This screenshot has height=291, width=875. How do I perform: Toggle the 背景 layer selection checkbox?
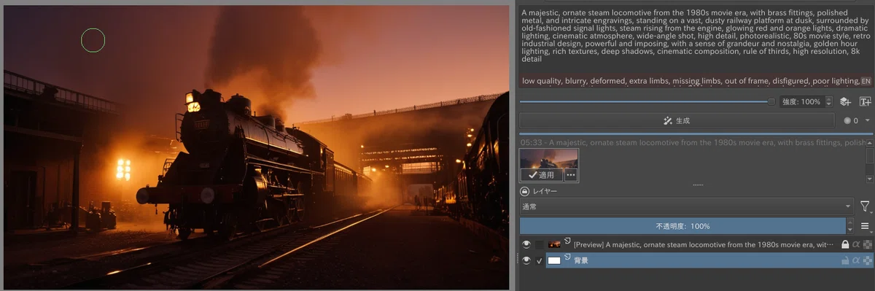coord(540,260)
